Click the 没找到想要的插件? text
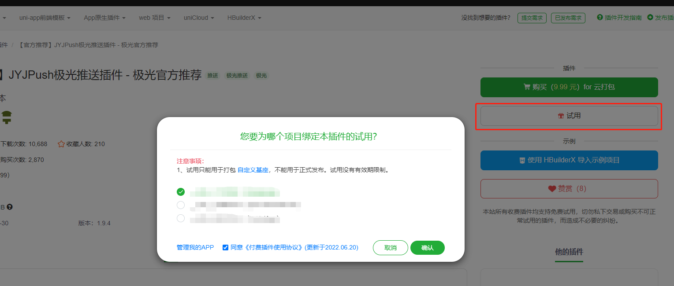 click(x=486, y=18)
